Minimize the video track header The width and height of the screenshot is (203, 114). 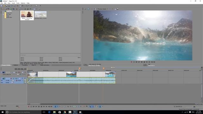click(x=2, y=73)
